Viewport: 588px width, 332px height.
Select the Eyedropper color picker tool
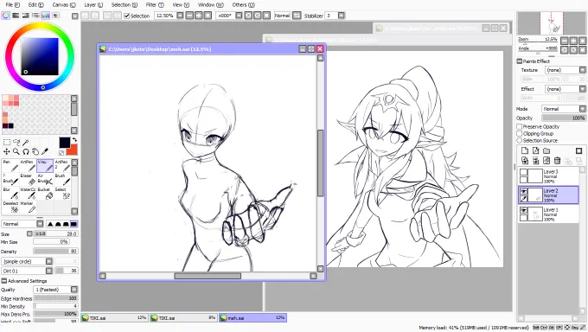[x=45, y=151]
